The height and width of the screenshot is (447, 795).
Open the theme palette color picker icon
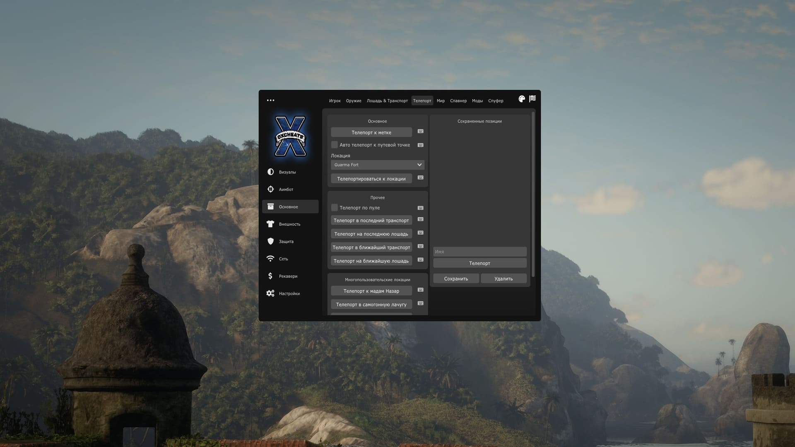coord(521,99)
